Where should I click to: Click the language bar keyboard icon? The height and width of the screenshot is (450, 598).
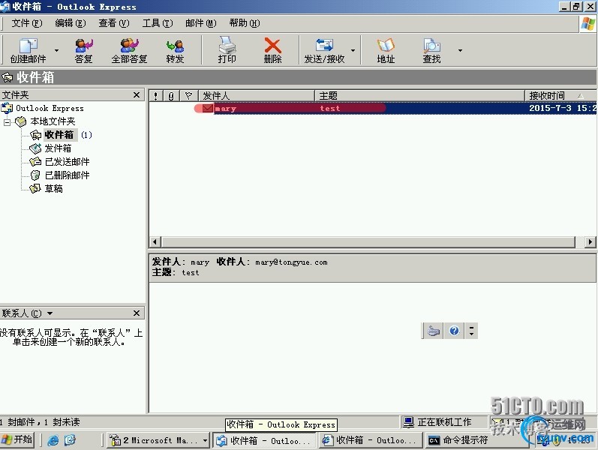[434, 331]
